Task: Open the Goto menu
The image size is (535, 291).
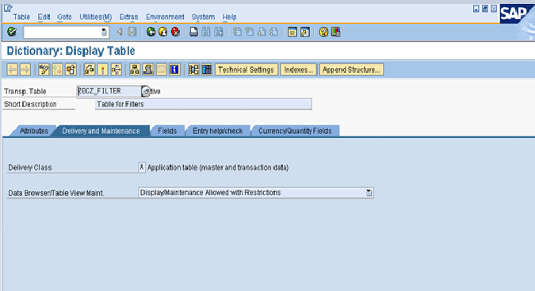Action: pos(64,17)
